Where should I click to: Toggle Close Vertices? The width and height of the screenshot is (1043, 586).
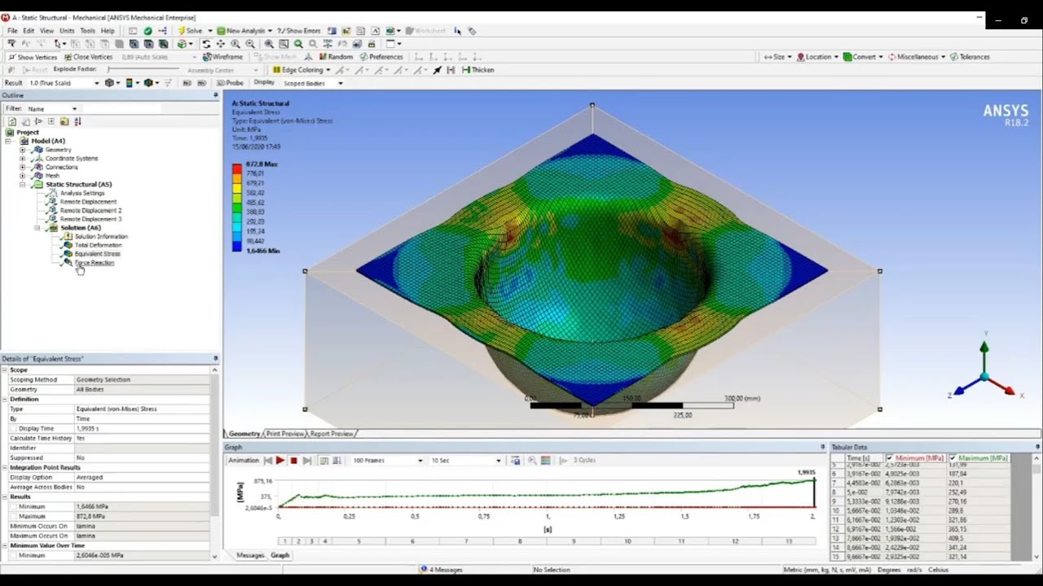[88, 57]
